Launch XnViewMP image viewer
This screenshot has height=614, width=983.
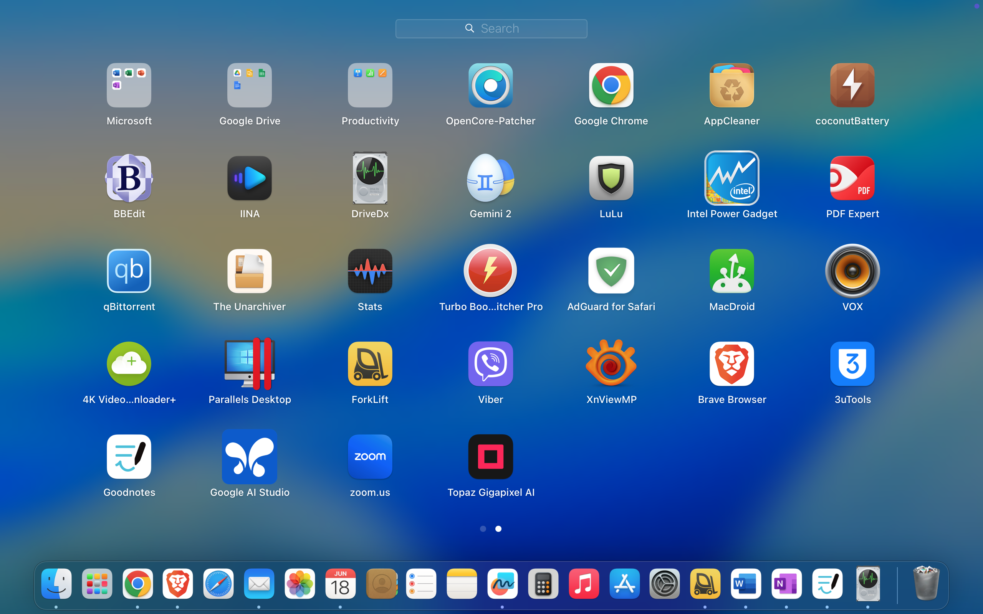(611, 363)
